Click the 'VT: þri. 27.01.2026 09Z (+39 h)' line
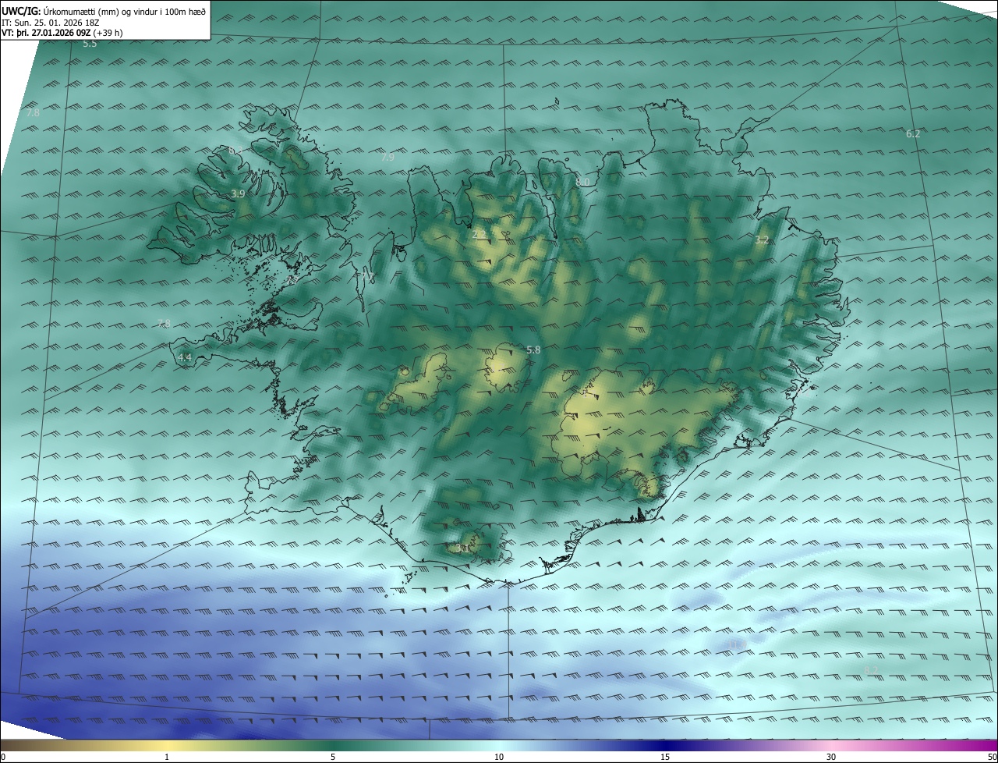Screen dimensions: 998x763 pyautogui.click(x=62, y=33)
